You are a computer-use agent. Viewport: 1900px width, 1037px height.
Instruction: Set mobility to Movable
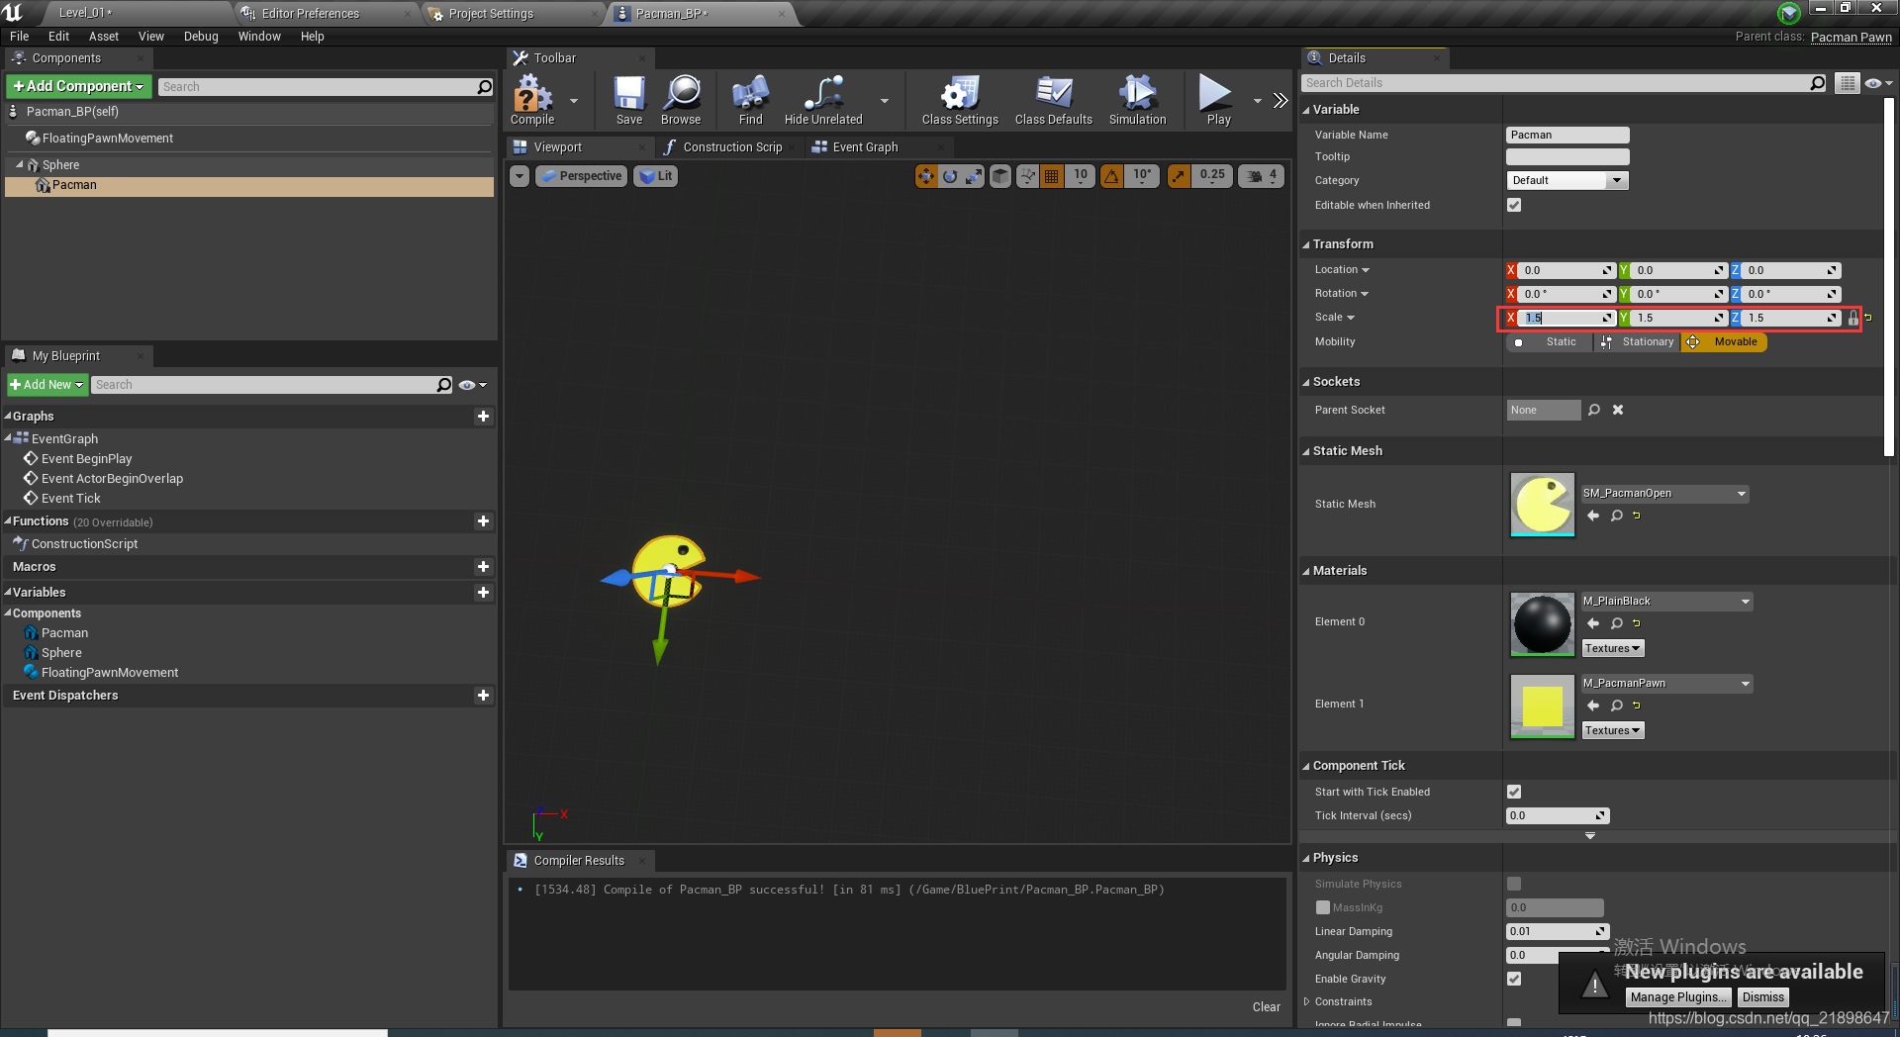pyautogui.click(x=1724, y=342)
